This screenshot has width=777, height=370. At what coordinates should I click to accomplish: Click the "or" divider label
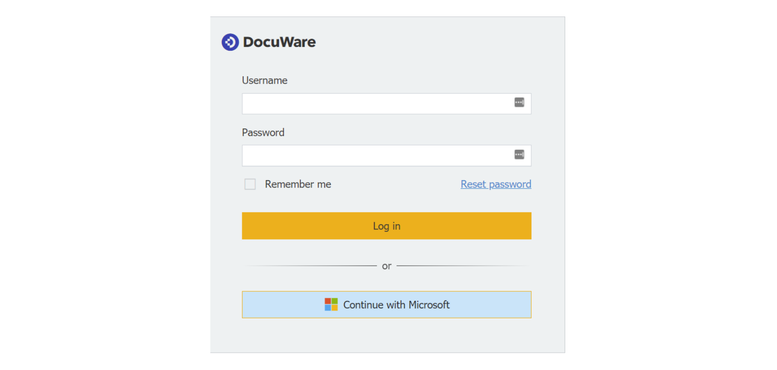386,266
